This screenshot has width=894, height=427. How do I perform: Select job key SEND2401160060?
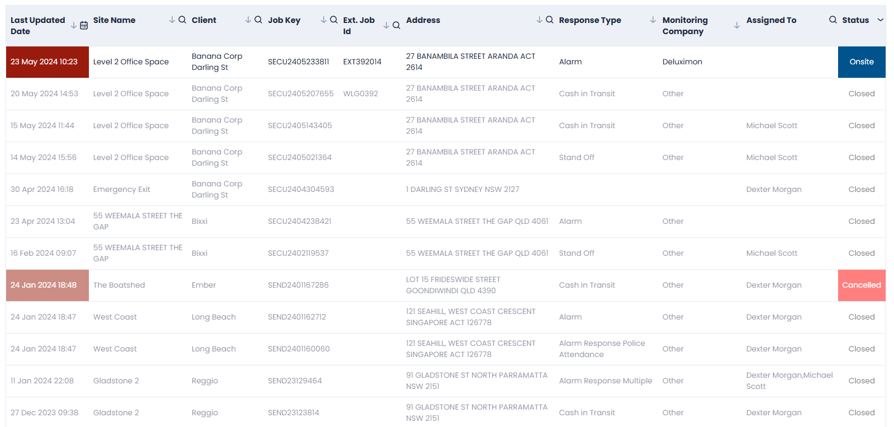click(299, 349)
